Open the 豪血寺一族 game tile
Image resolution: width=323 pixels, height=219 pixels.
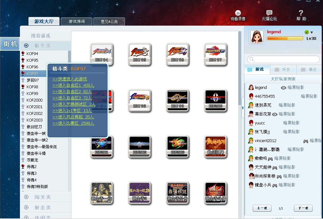click(x=102, y=193)
